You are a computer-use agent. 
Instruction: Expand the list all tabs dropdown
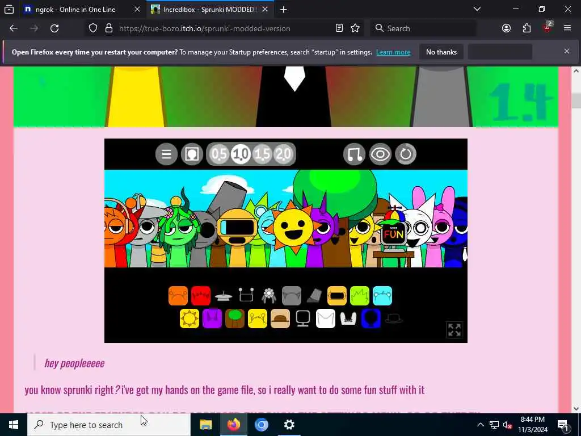click(477, 9)
